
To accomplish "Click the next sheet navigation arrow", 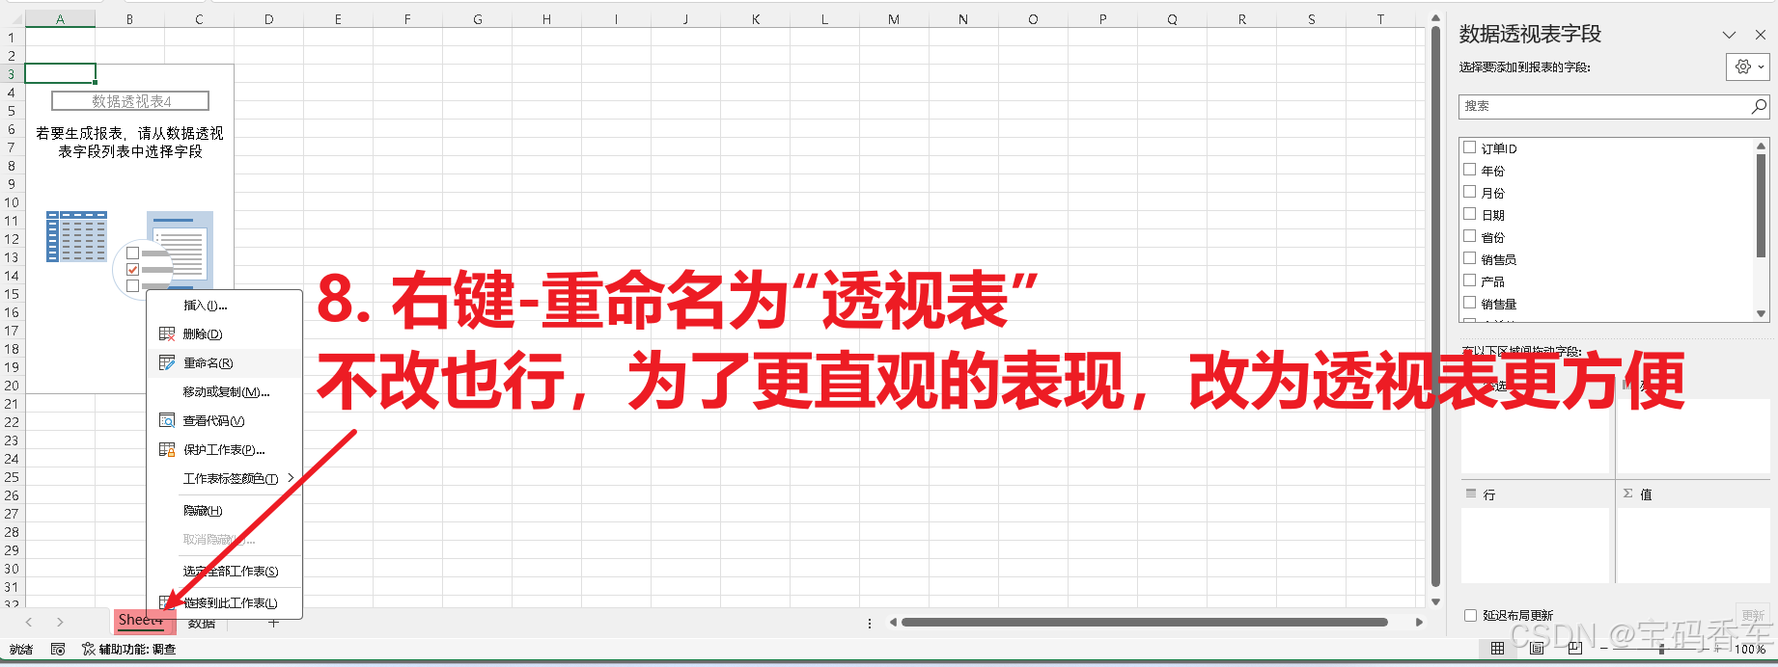I will pyautogui.click(x=60, y=623).
